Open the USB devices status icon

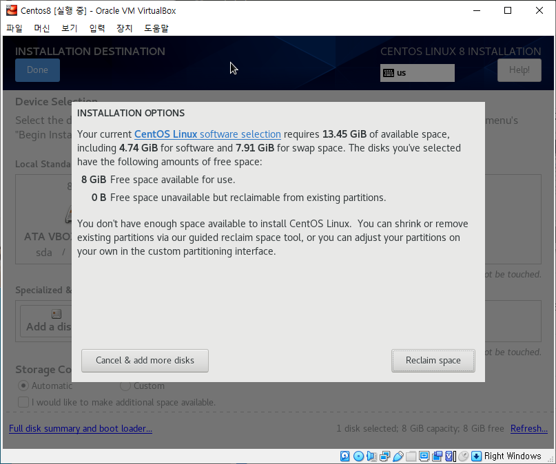(x=398, y=456)
